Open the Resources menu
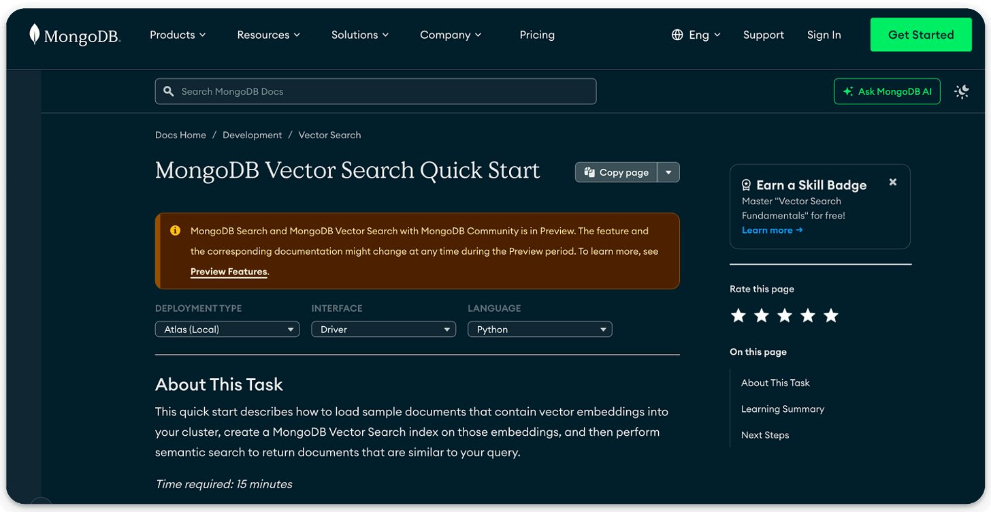The image size is (991, 512). (x=268, y=35)
